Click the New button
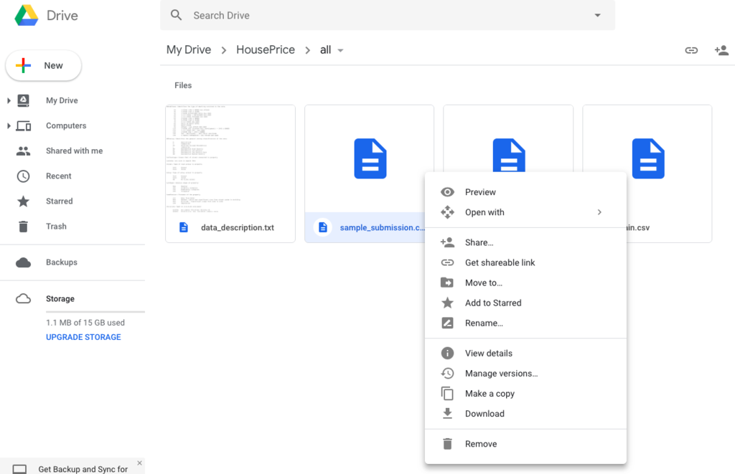735x474 pixels. (x=44, y=65)
